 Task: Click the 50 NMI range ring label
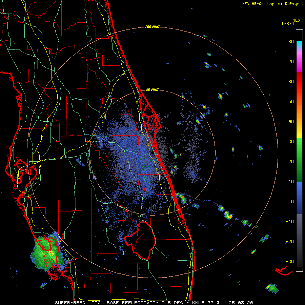click(x=152, y=89)
